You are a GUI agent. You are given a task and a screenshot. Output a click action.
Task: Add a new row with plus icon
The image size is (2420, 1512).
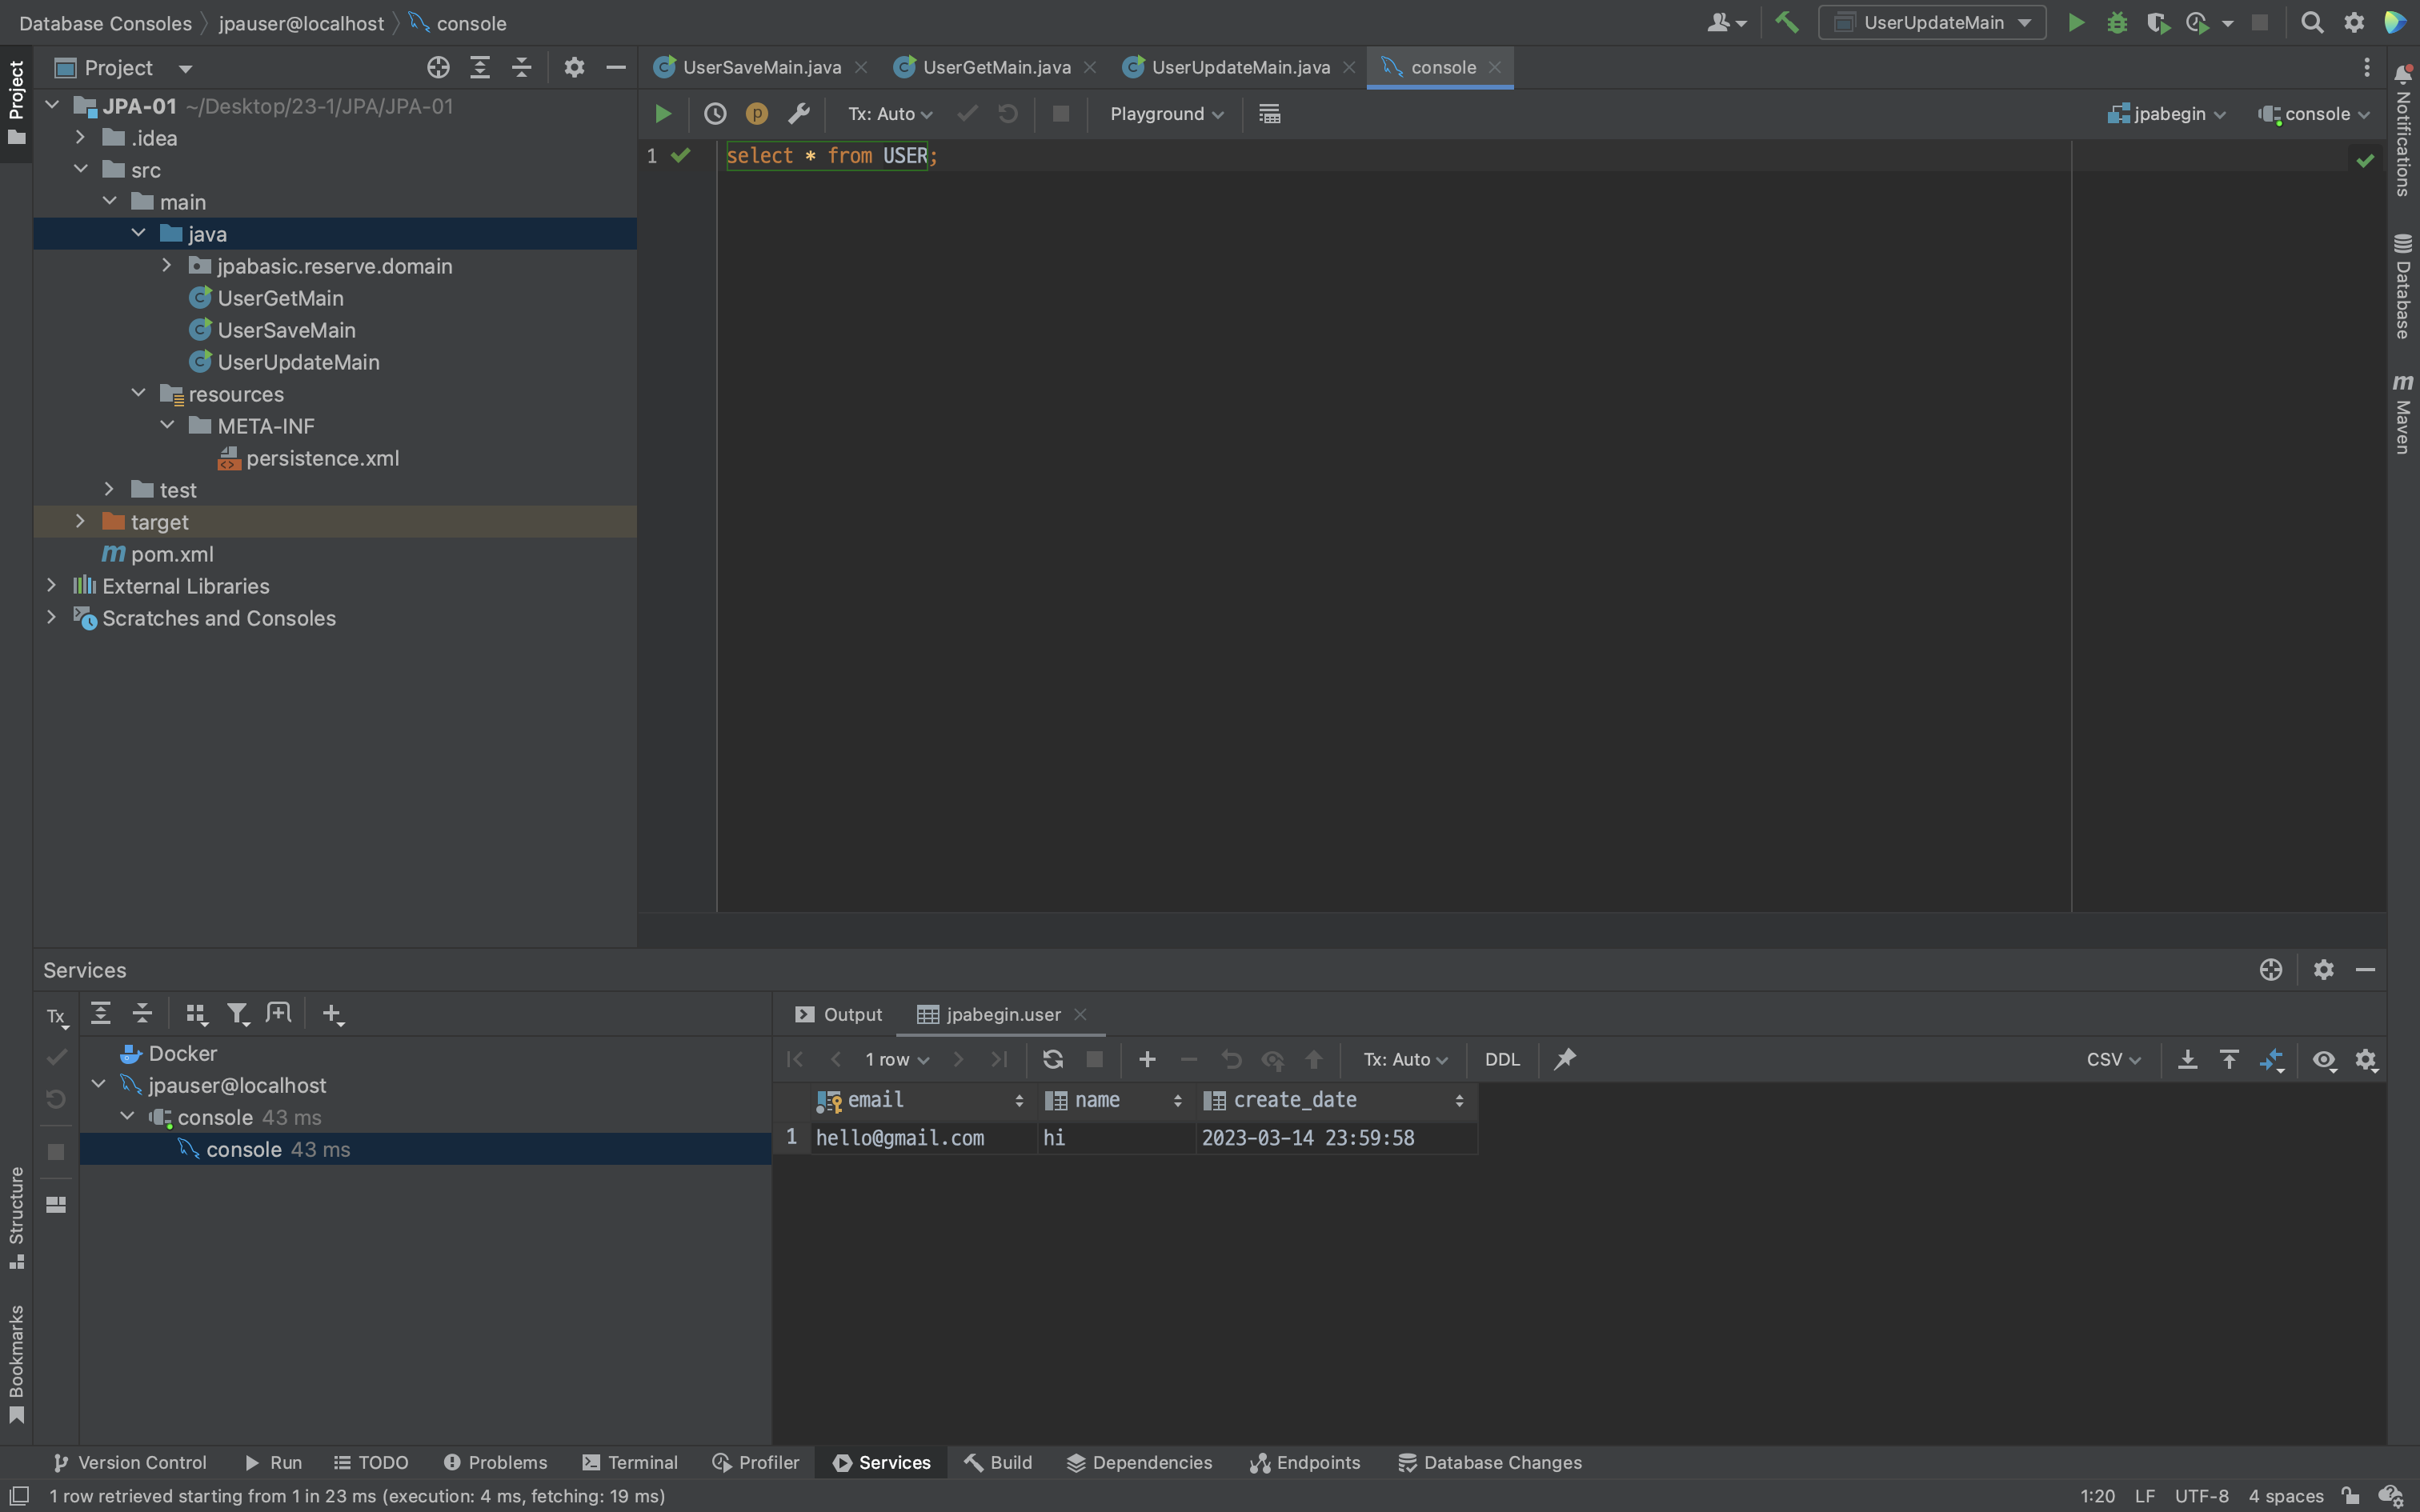click(x=1147, y=1059)
